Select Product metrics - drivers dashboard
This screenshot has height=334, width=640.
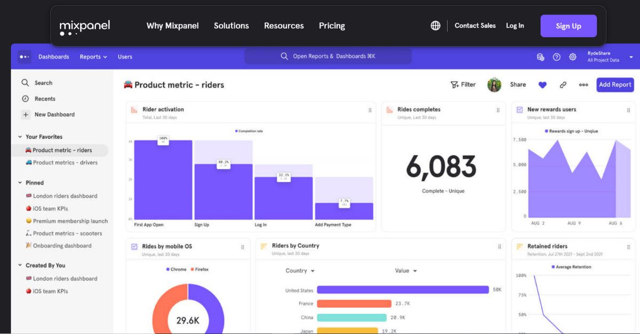tap(62, 163)
